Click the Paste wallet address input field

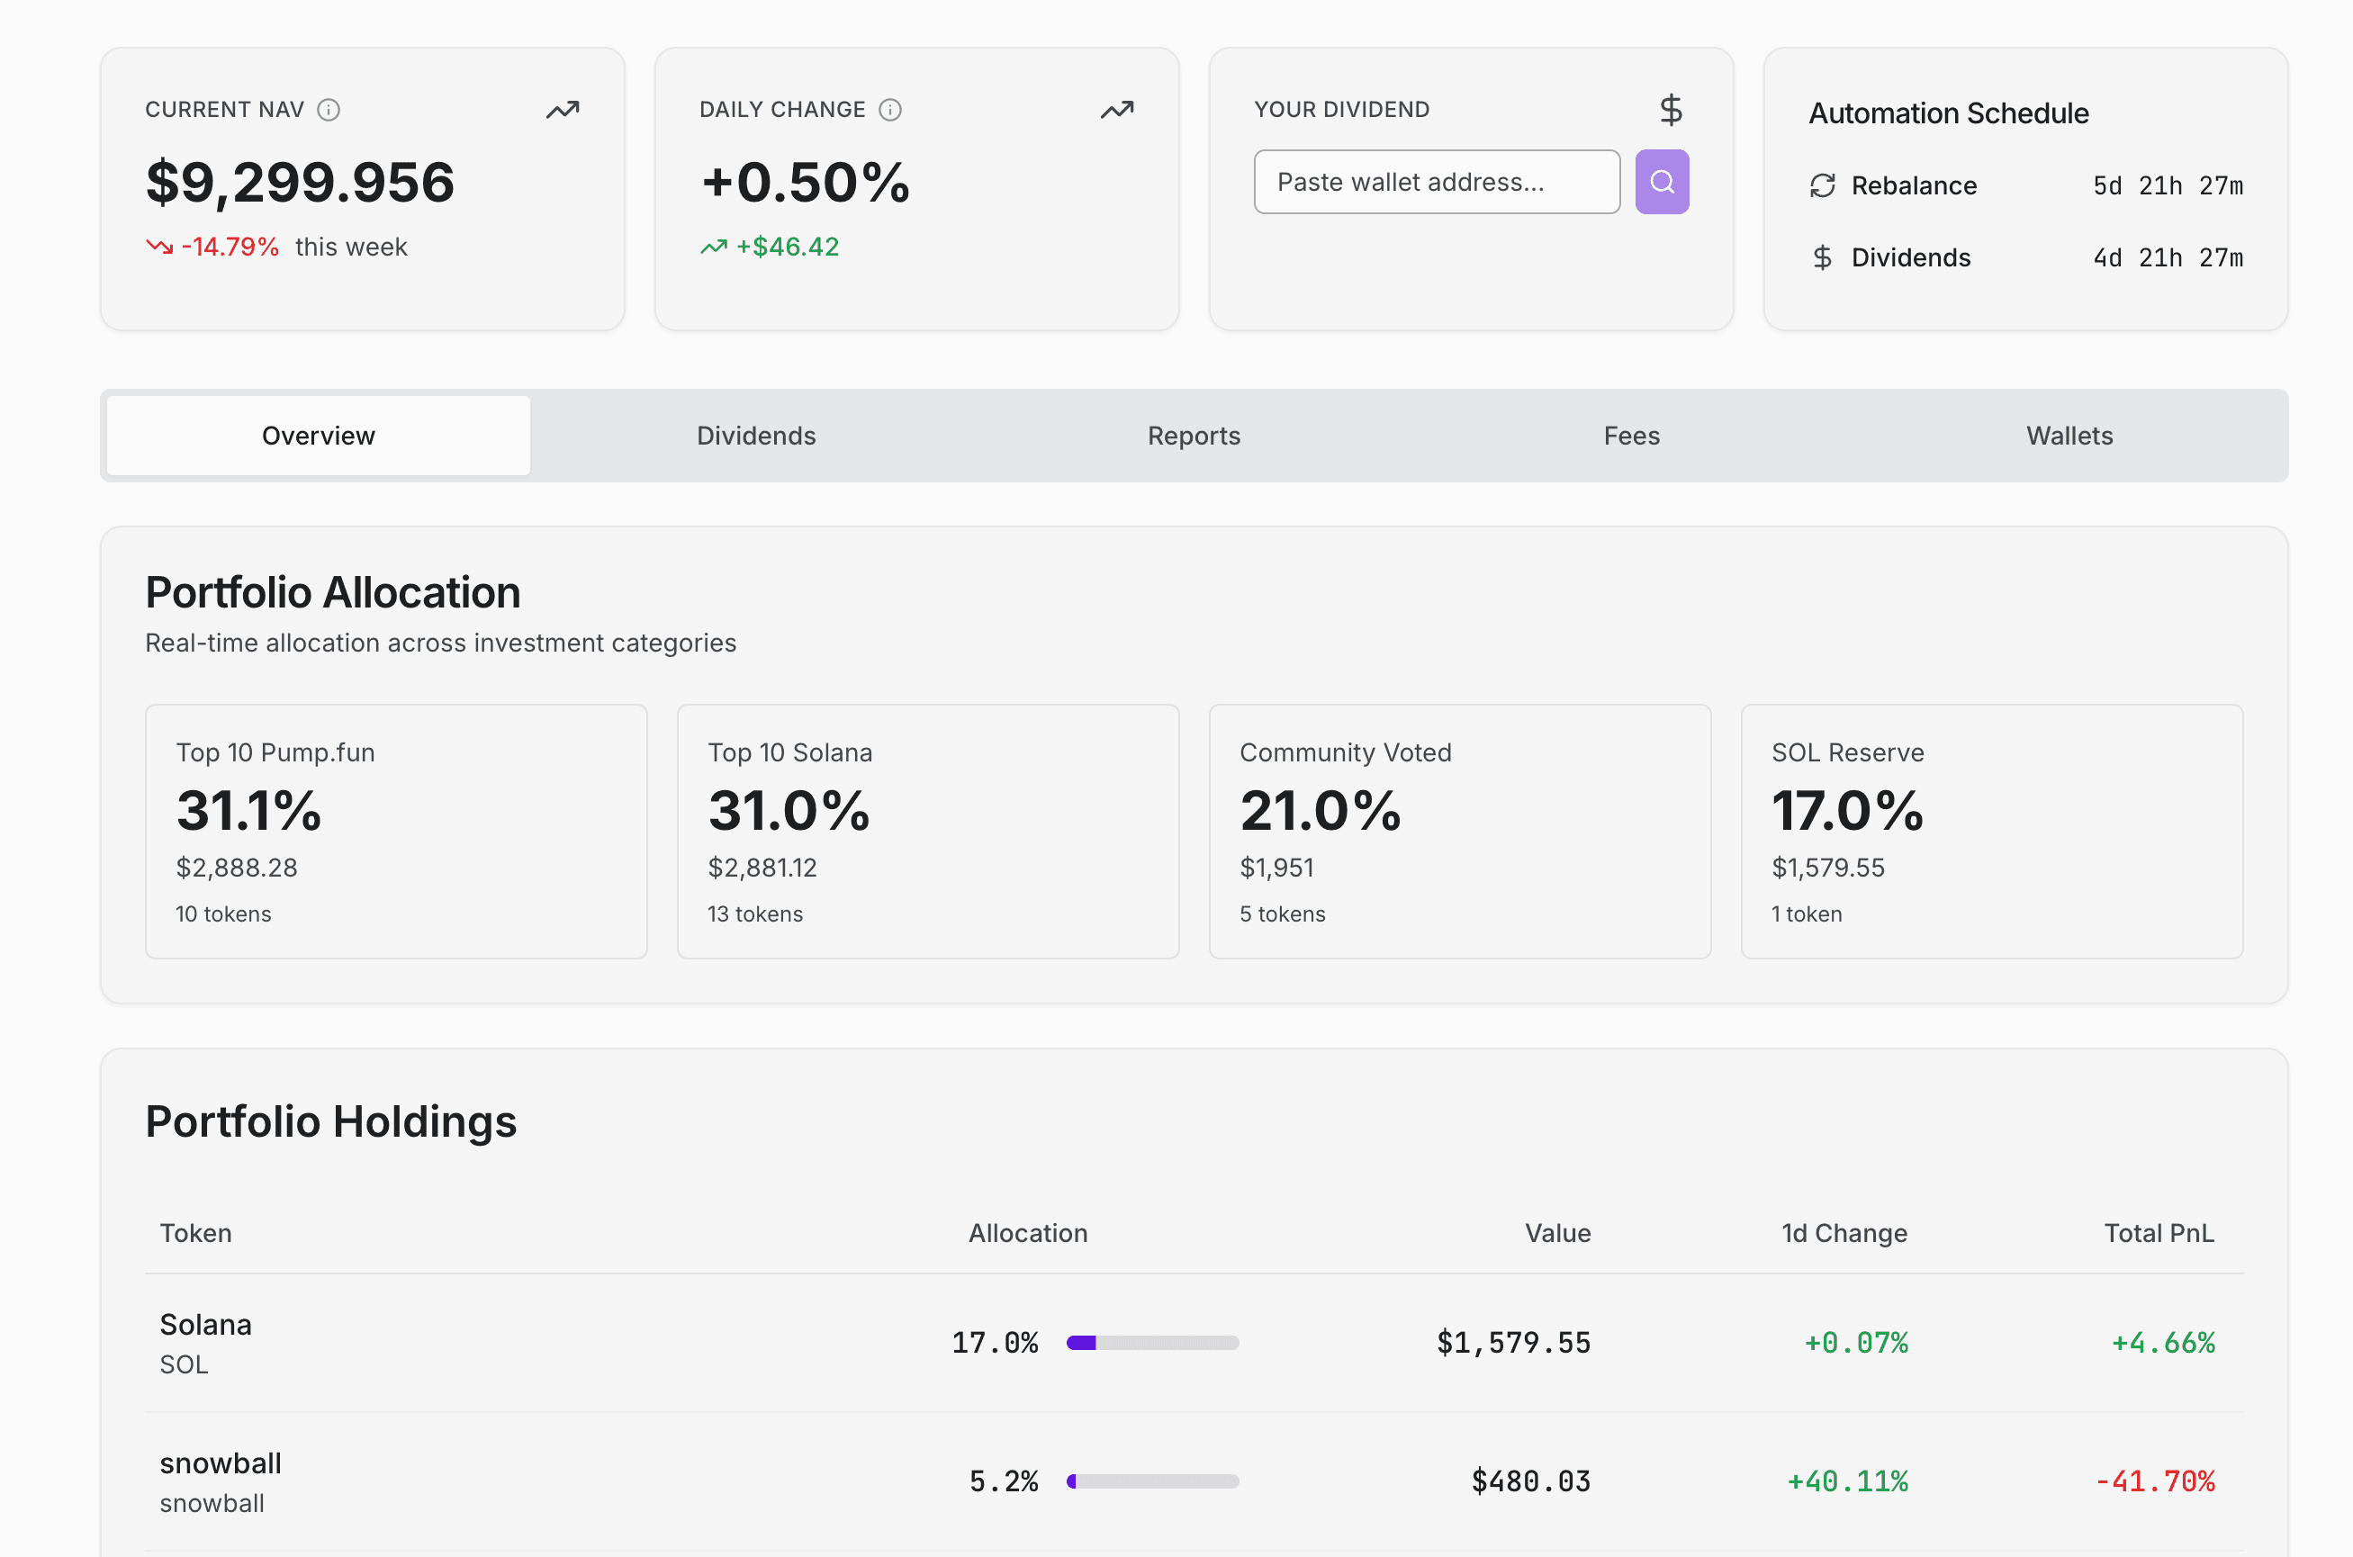point(1437,182)
